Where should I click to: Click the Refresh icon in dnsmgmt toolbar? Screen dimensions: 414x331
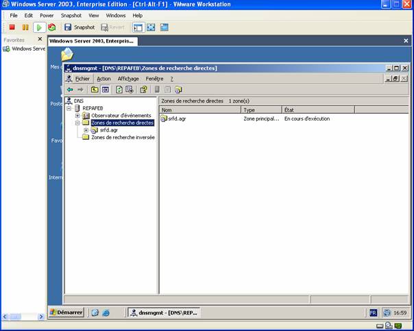(119, 90)
